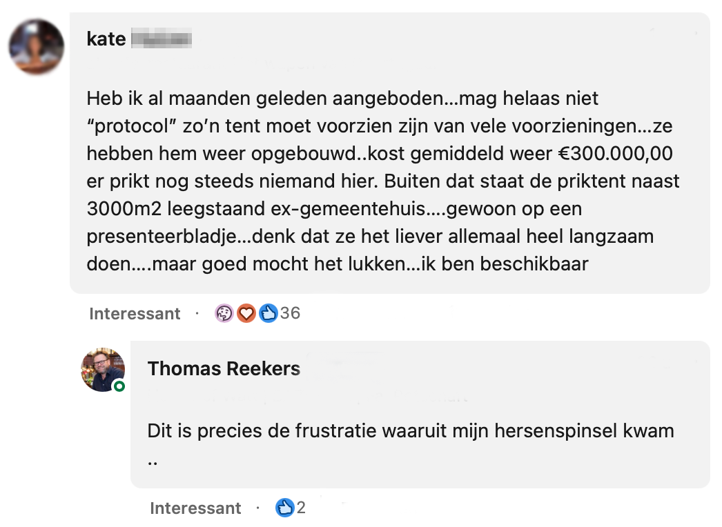722x527 pixels.
Task: Click the Thomas Reekers name link
Action: (x=224, y=368)
